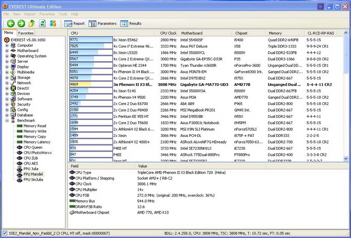The image size is (351, 238).
Task: Collapse the Benchmark tree node
Action: [x=7, y=120]
